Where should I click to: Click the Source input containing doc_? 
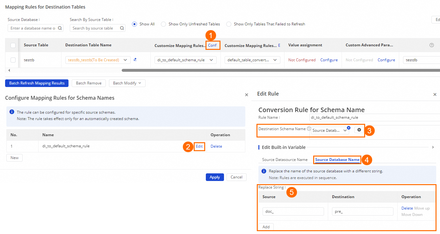[x=293, y=211]
